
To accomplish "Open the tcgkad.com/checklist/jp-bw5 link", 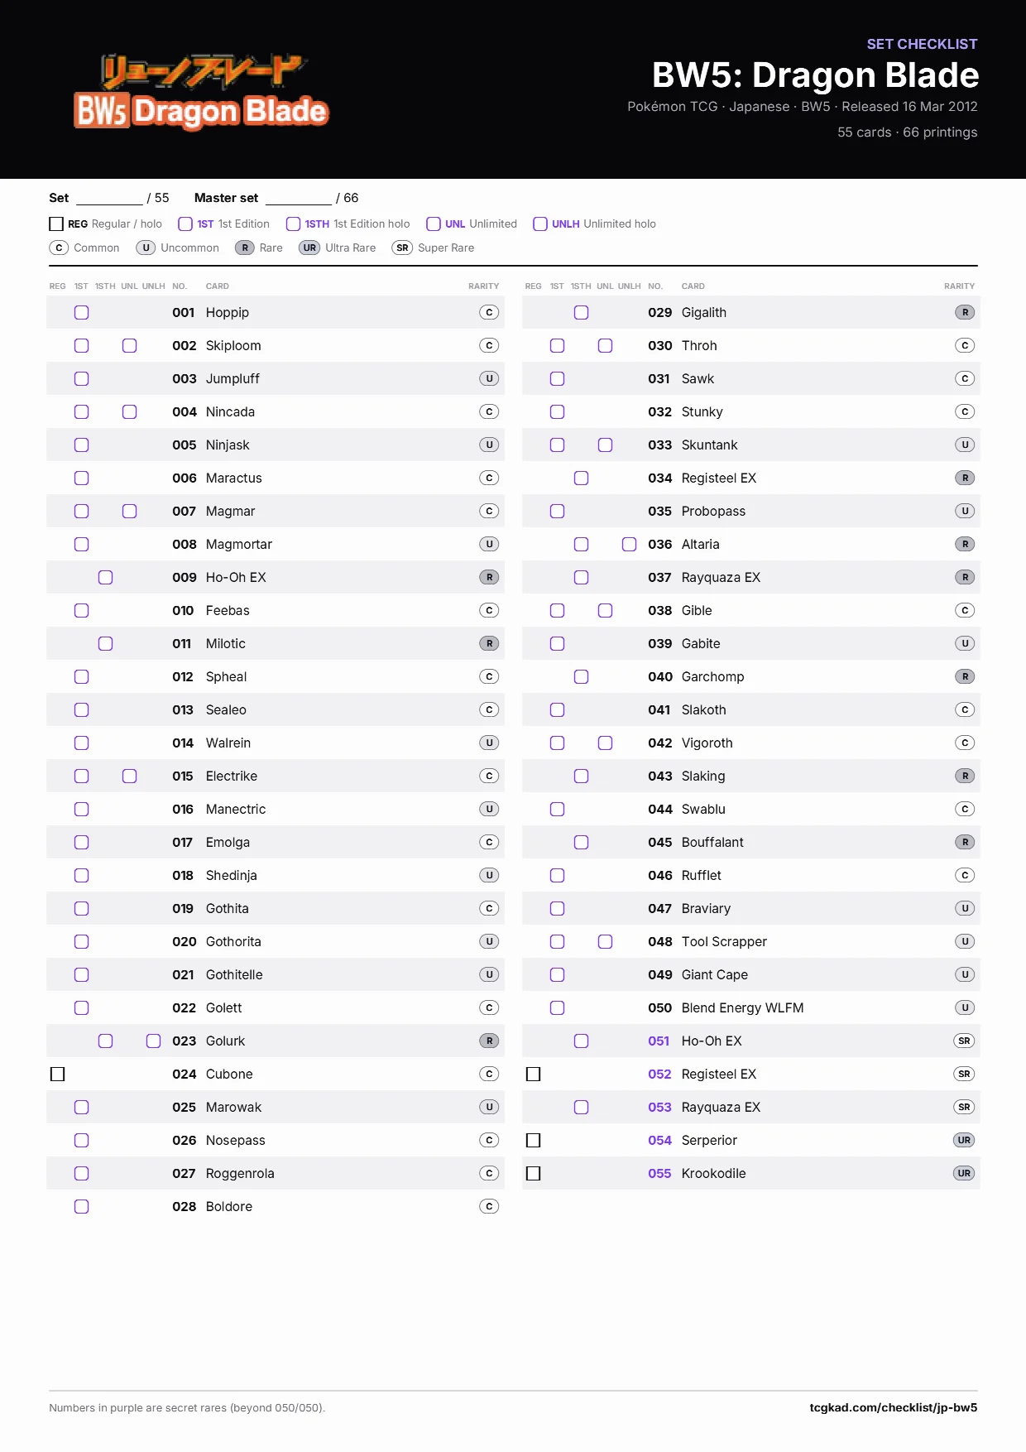I will tap(893, 1407).
